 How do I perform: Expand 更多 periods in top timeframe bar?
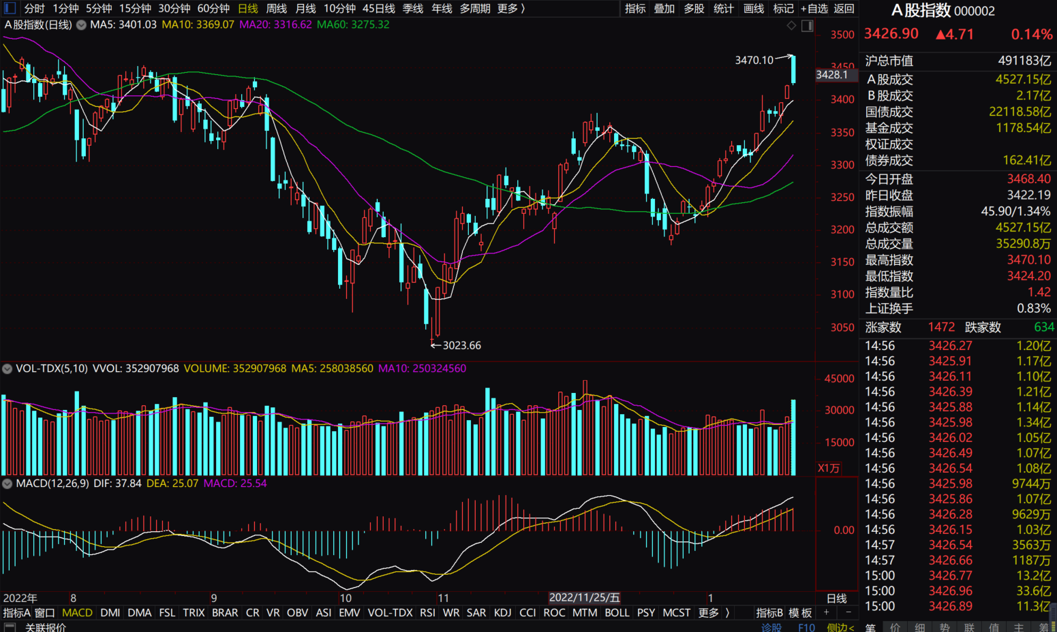tap(511, 8)
